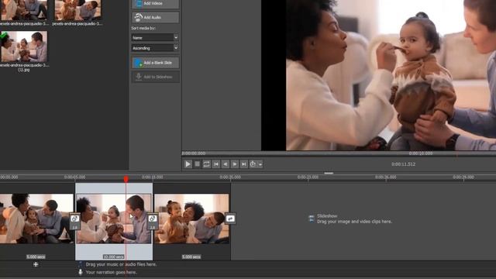Image resolution: width=496 pixels, height=279 pixels.
Task: Open the playback speed dropdown arrow
Action: pyautogui.click(x=260, y=164)
